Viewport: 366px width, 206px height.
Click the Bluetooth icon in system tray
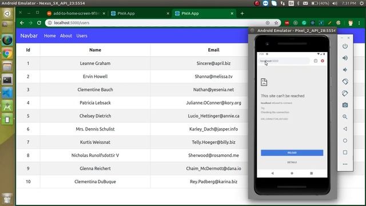point(299,3)
